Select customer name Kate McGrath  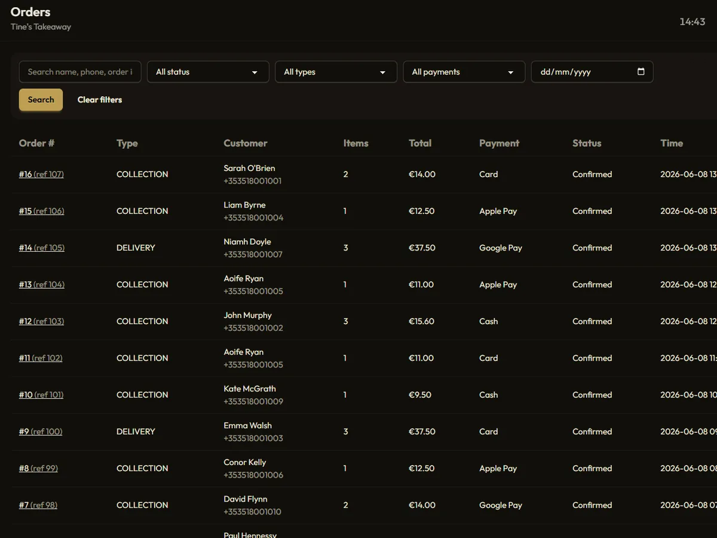[x=250, y=389]
